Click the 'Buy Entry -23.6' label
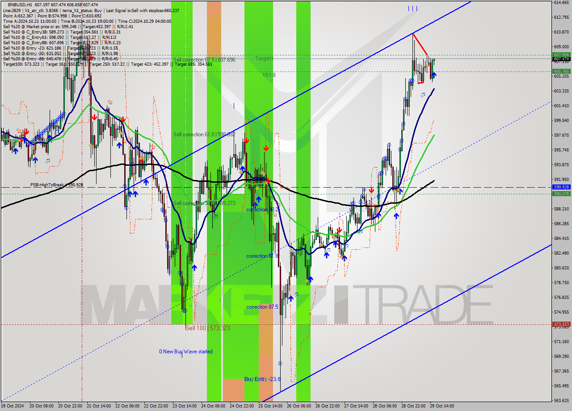This screenshot has width=572, height=411. (262, 379)
